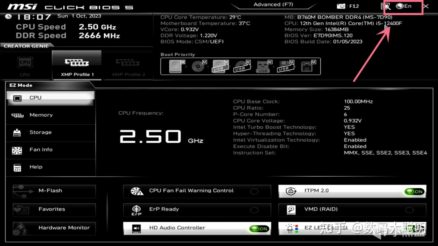Toggle EZ LED Control
This screenshot has width=438, height=246.
tap(352, 228)
